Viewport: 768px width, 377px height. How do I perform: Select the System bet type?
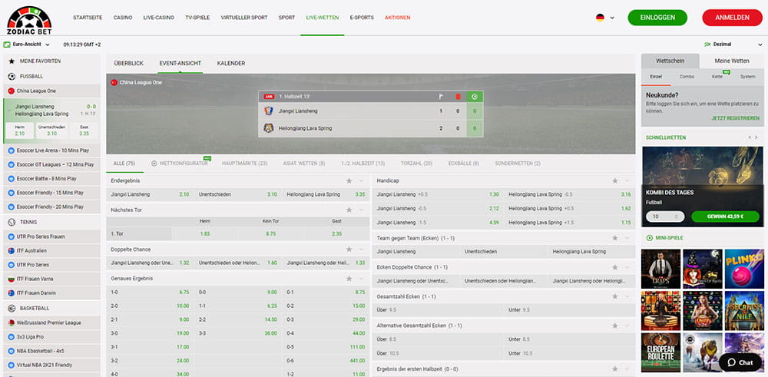pyautogui.click(x=747, y=77)
